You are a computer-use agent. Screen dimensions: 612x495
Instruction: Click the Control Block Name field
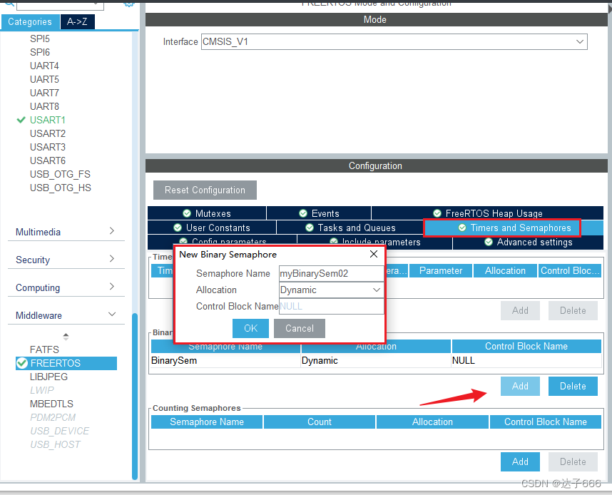331,307
